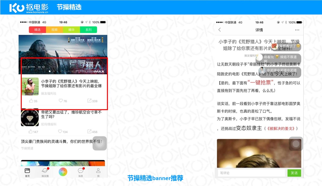
Task: Open the portrait photo in article detail
Action: [x=259, y=153]
